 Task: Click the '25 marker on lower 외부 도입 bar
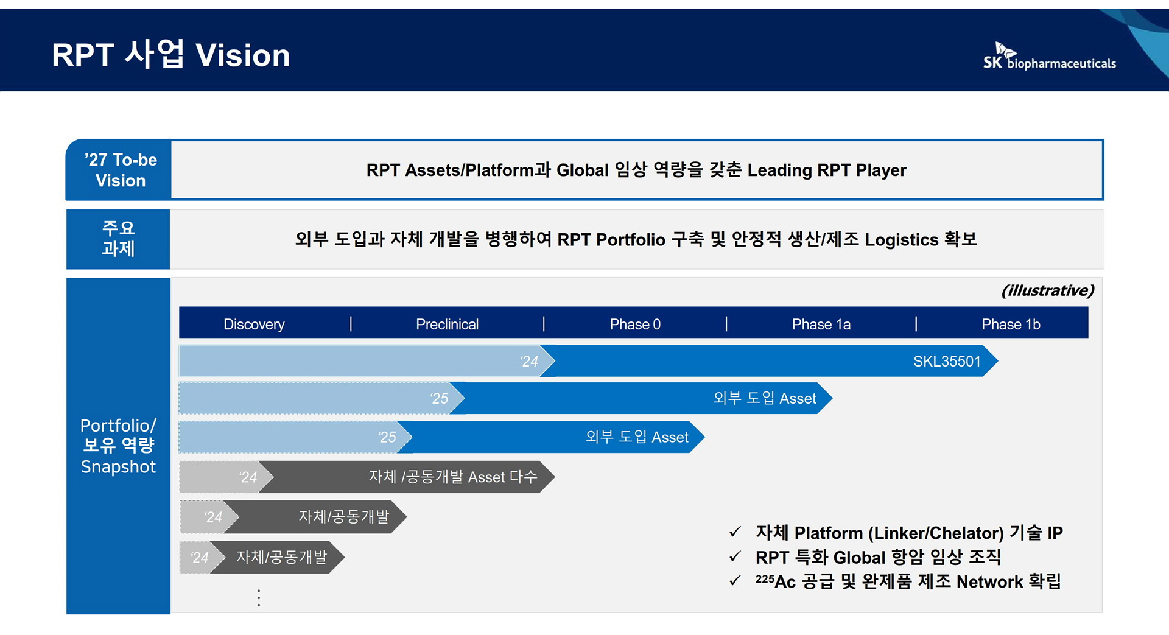coord(387,437)
